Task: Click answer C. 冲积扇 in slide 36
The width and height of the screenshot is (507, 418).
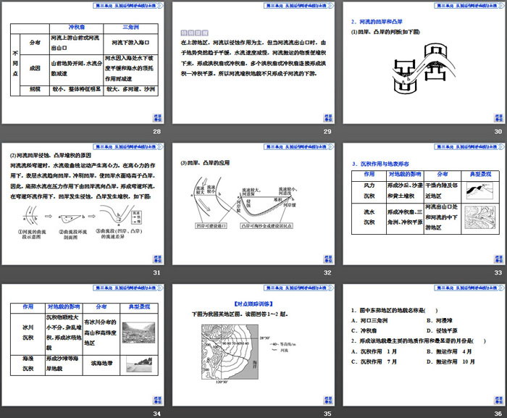Action: (x=364, y=330)
